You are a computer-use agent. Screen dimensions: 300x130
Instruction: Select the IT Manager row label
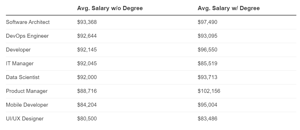click(x=20, y=64)
